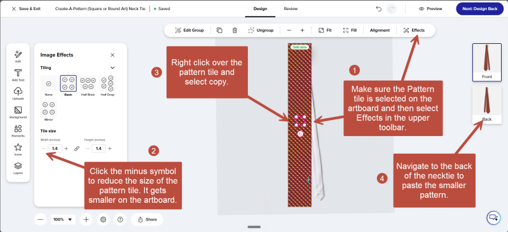Click the toolbar plus enlarge icon
The image size is (508, 232).
[302, 30]
